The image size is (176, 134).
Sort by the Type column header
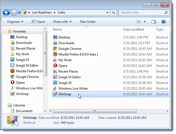coord(159,30)
